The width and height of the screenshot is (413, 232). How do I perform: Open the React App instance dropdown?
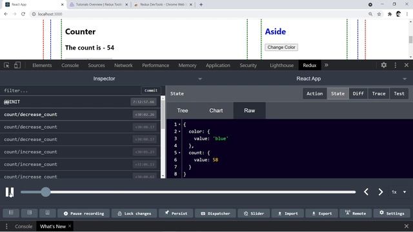click(308, 79)
